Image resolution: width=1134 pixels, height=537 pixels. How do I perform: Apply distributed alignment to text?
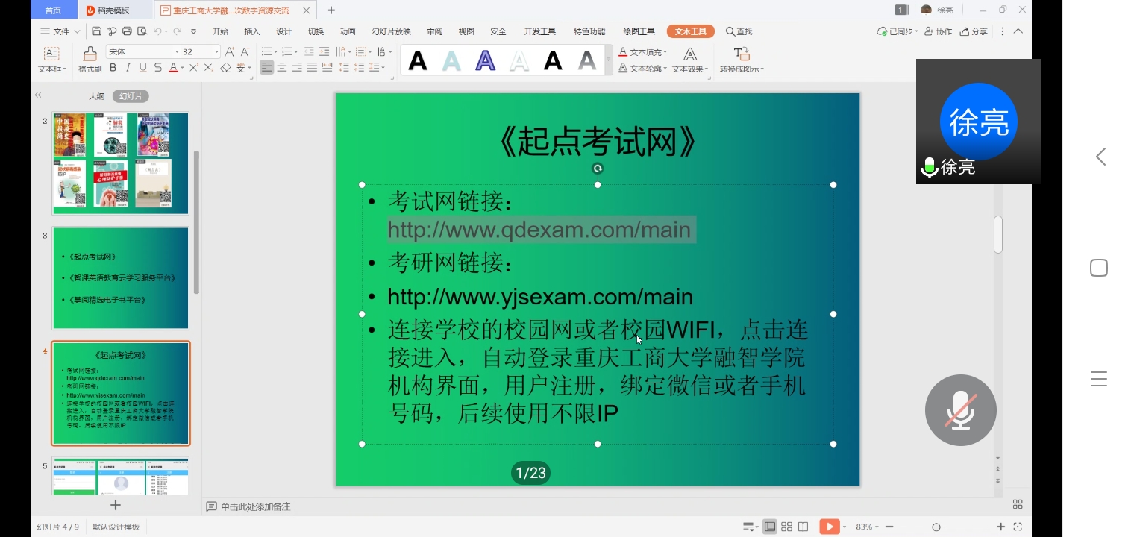(x=327, y=68)
